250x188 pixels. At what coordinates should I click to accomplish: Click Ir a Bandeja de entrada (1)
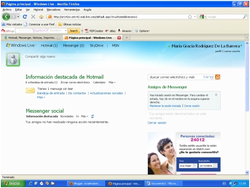point(42,82)
